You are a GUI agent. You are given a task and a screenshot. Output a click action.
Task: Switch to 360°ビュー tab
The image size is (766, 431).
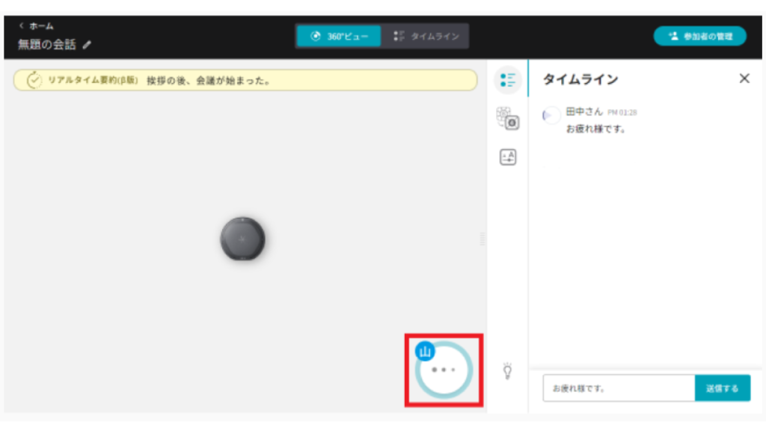[339, 36]
